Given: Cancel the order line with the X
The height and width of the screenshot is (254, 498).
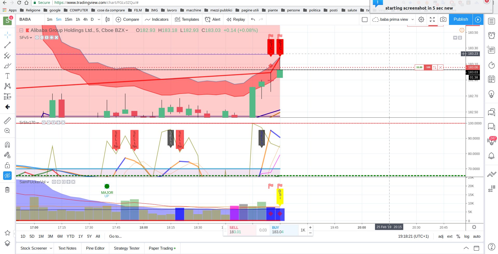Looking at the screenshot, I should (x=440, y=67).
